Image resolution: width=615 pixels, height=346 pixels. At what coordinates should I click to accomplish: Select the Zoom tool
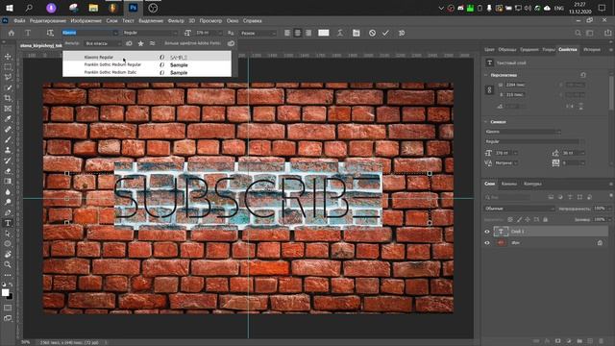pyautogui.click(x=8, y=265)
